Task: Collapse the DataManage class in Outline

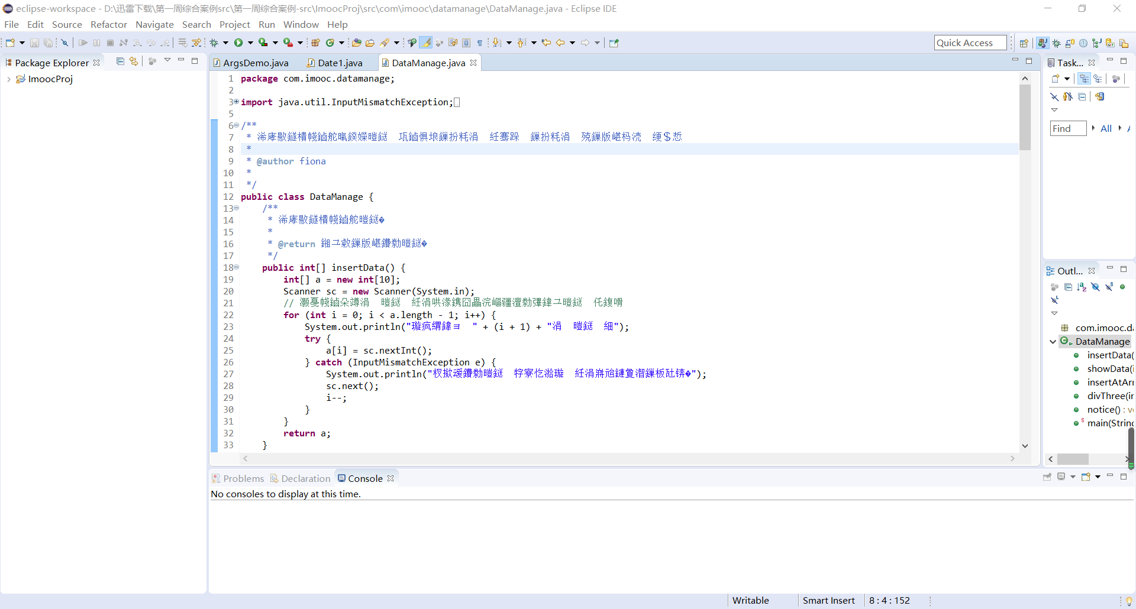Action: point(1053,342)
